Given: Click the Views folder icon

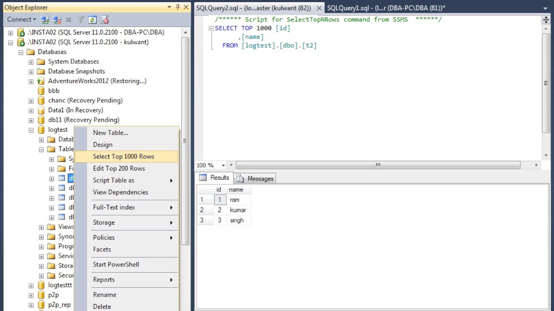Looking at the screenshot, I should pyautogui.click(x=52, y=227).
